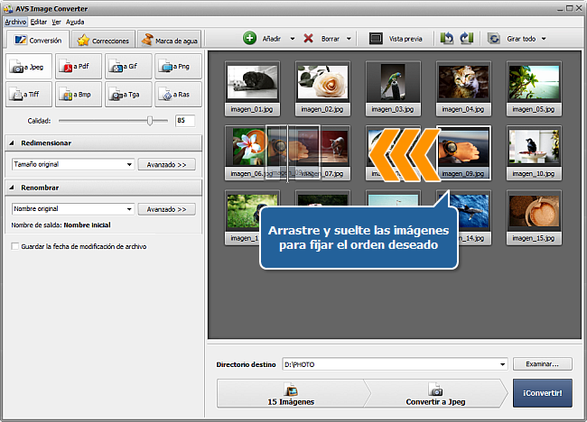Choose the 'a Ras' format button
The image size is (587, 422).
[178, 95]
